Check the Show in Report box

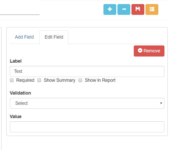click(80, 80)
